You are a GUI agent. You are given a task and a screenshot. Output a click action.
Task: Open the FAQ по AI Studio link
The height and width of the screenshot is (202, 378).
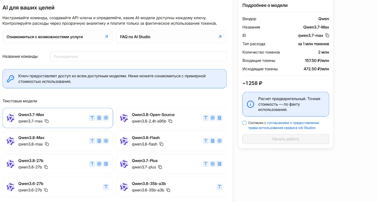(171, 37)
